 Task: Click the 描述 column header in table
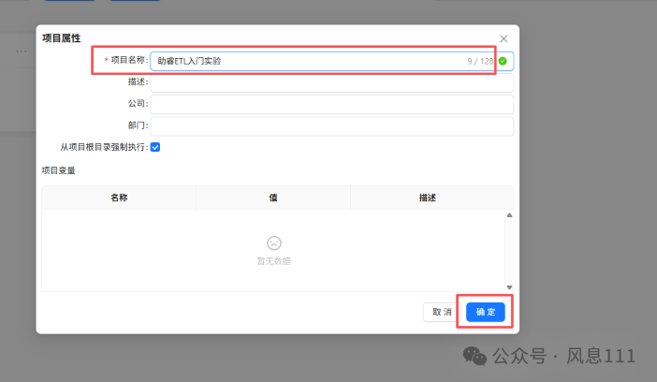click(428, 198)
